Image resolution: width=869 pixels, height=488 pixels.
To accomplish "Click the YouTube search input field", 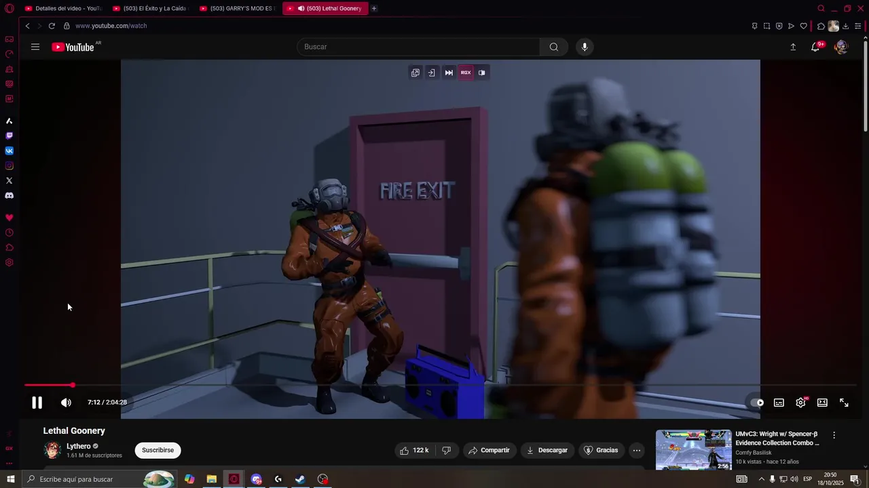I will point(418,47).
